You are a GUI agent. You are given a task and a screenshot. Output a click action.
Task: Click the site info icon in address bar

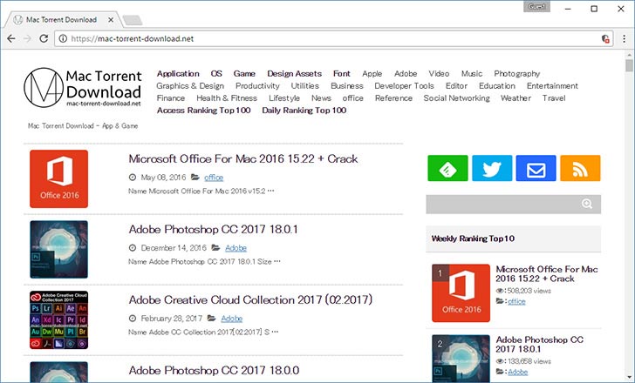pyautogui.click(x=63, y=39)
